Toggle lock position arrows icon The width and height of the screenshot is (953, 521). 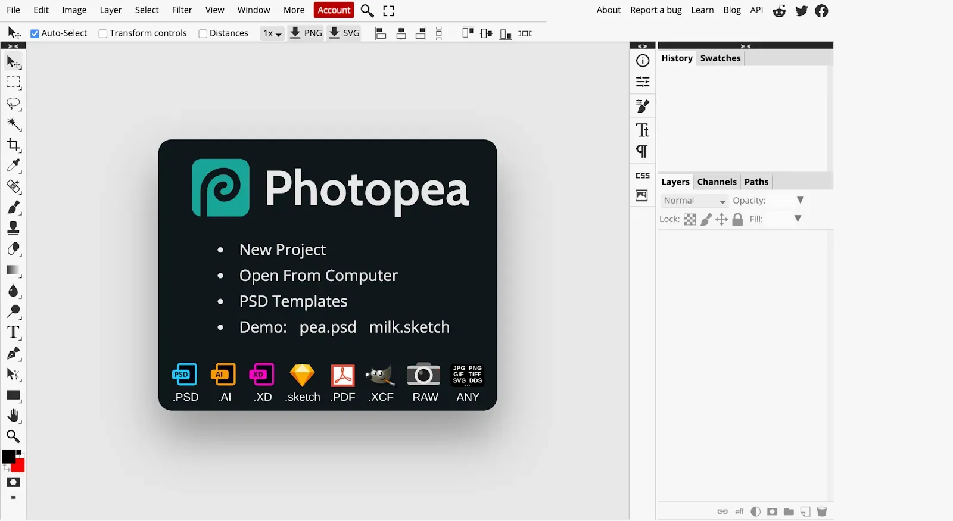pyautogui.click(x=721, y=220)
